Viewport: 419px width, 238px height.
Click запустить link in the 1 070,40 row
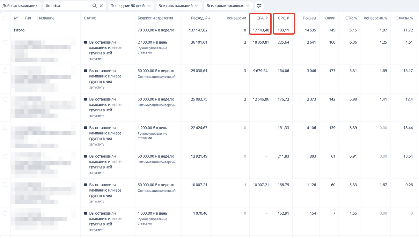pyautogui.click(x=97, y=230)
